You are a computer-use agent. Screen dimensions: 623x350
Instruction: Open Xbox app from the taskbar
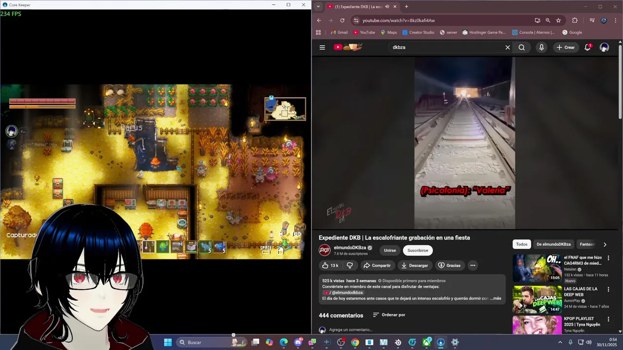(426, 342)
